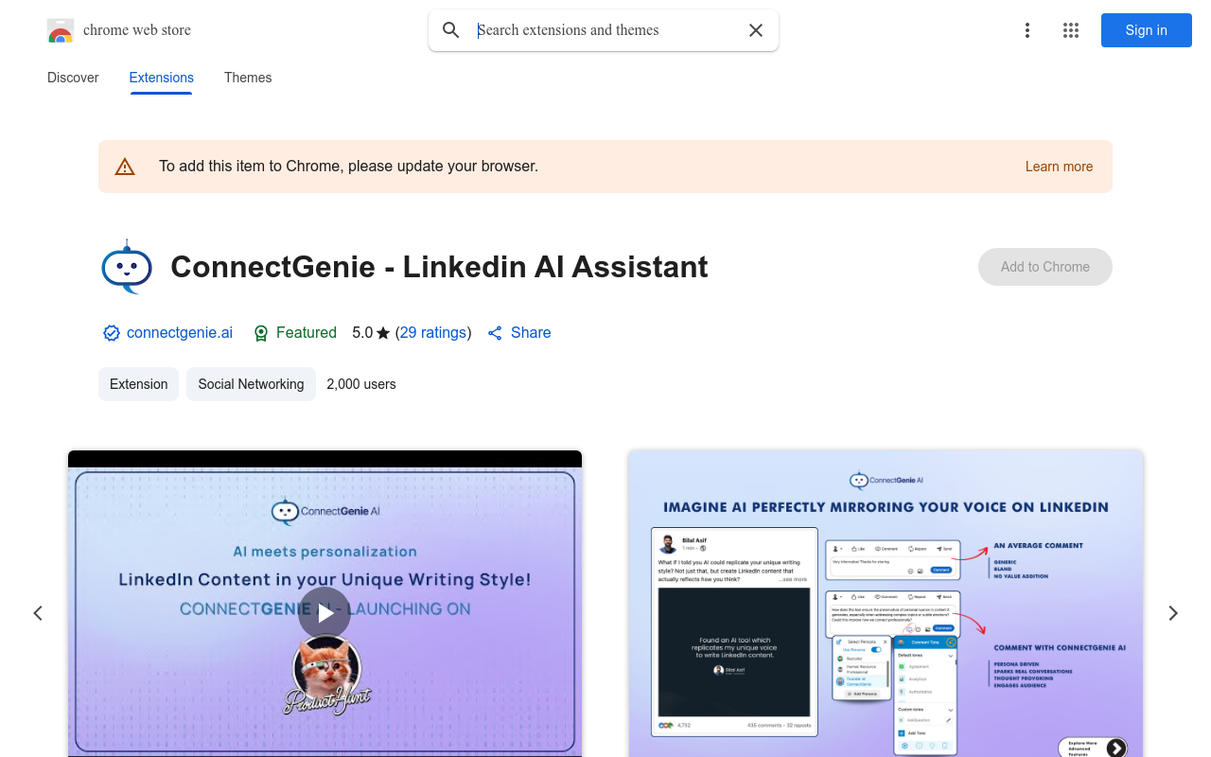Open the connectgenie.ai publisher link
This screenshot has height=757, width=1211.
point(180,333)
